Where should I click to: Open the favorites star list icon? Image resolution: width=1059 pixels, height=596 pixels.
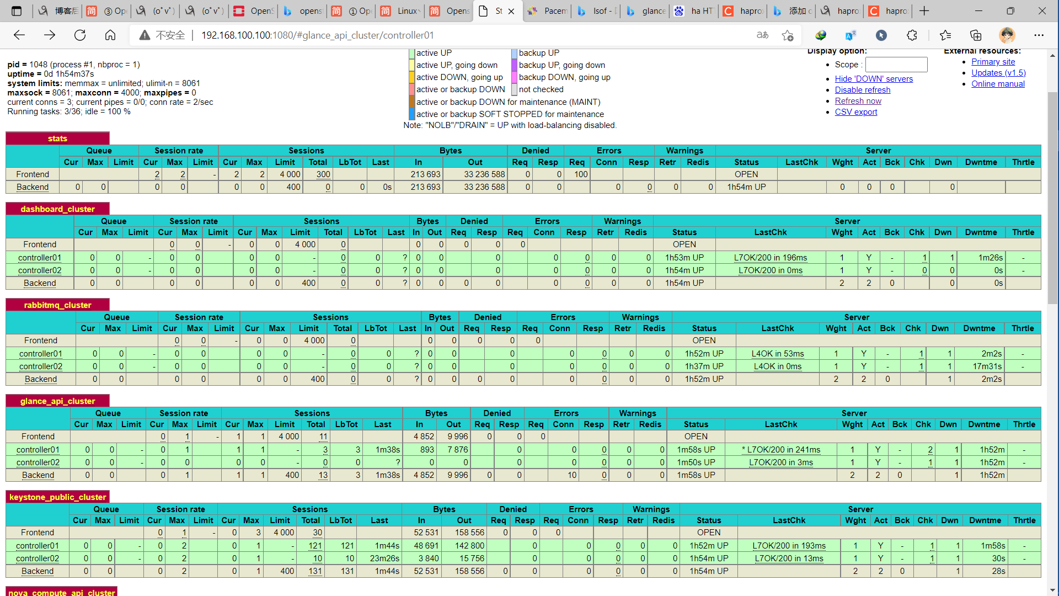point(945,35)
